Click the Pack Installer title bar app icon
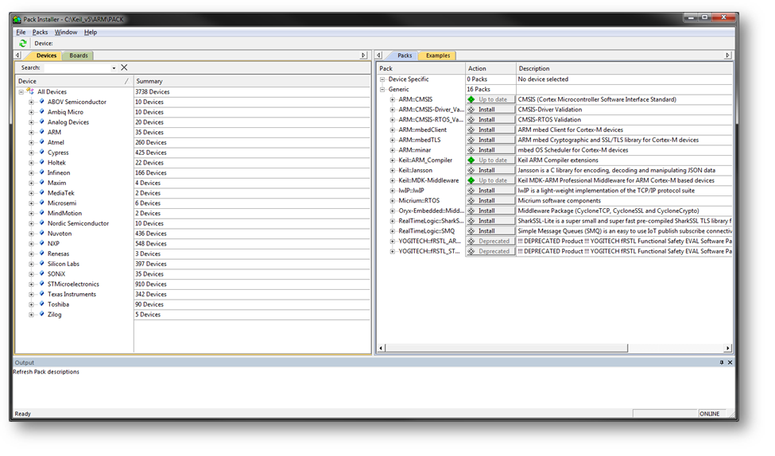Viewport: 775px width, 456px height. click(x=17, y=19)
